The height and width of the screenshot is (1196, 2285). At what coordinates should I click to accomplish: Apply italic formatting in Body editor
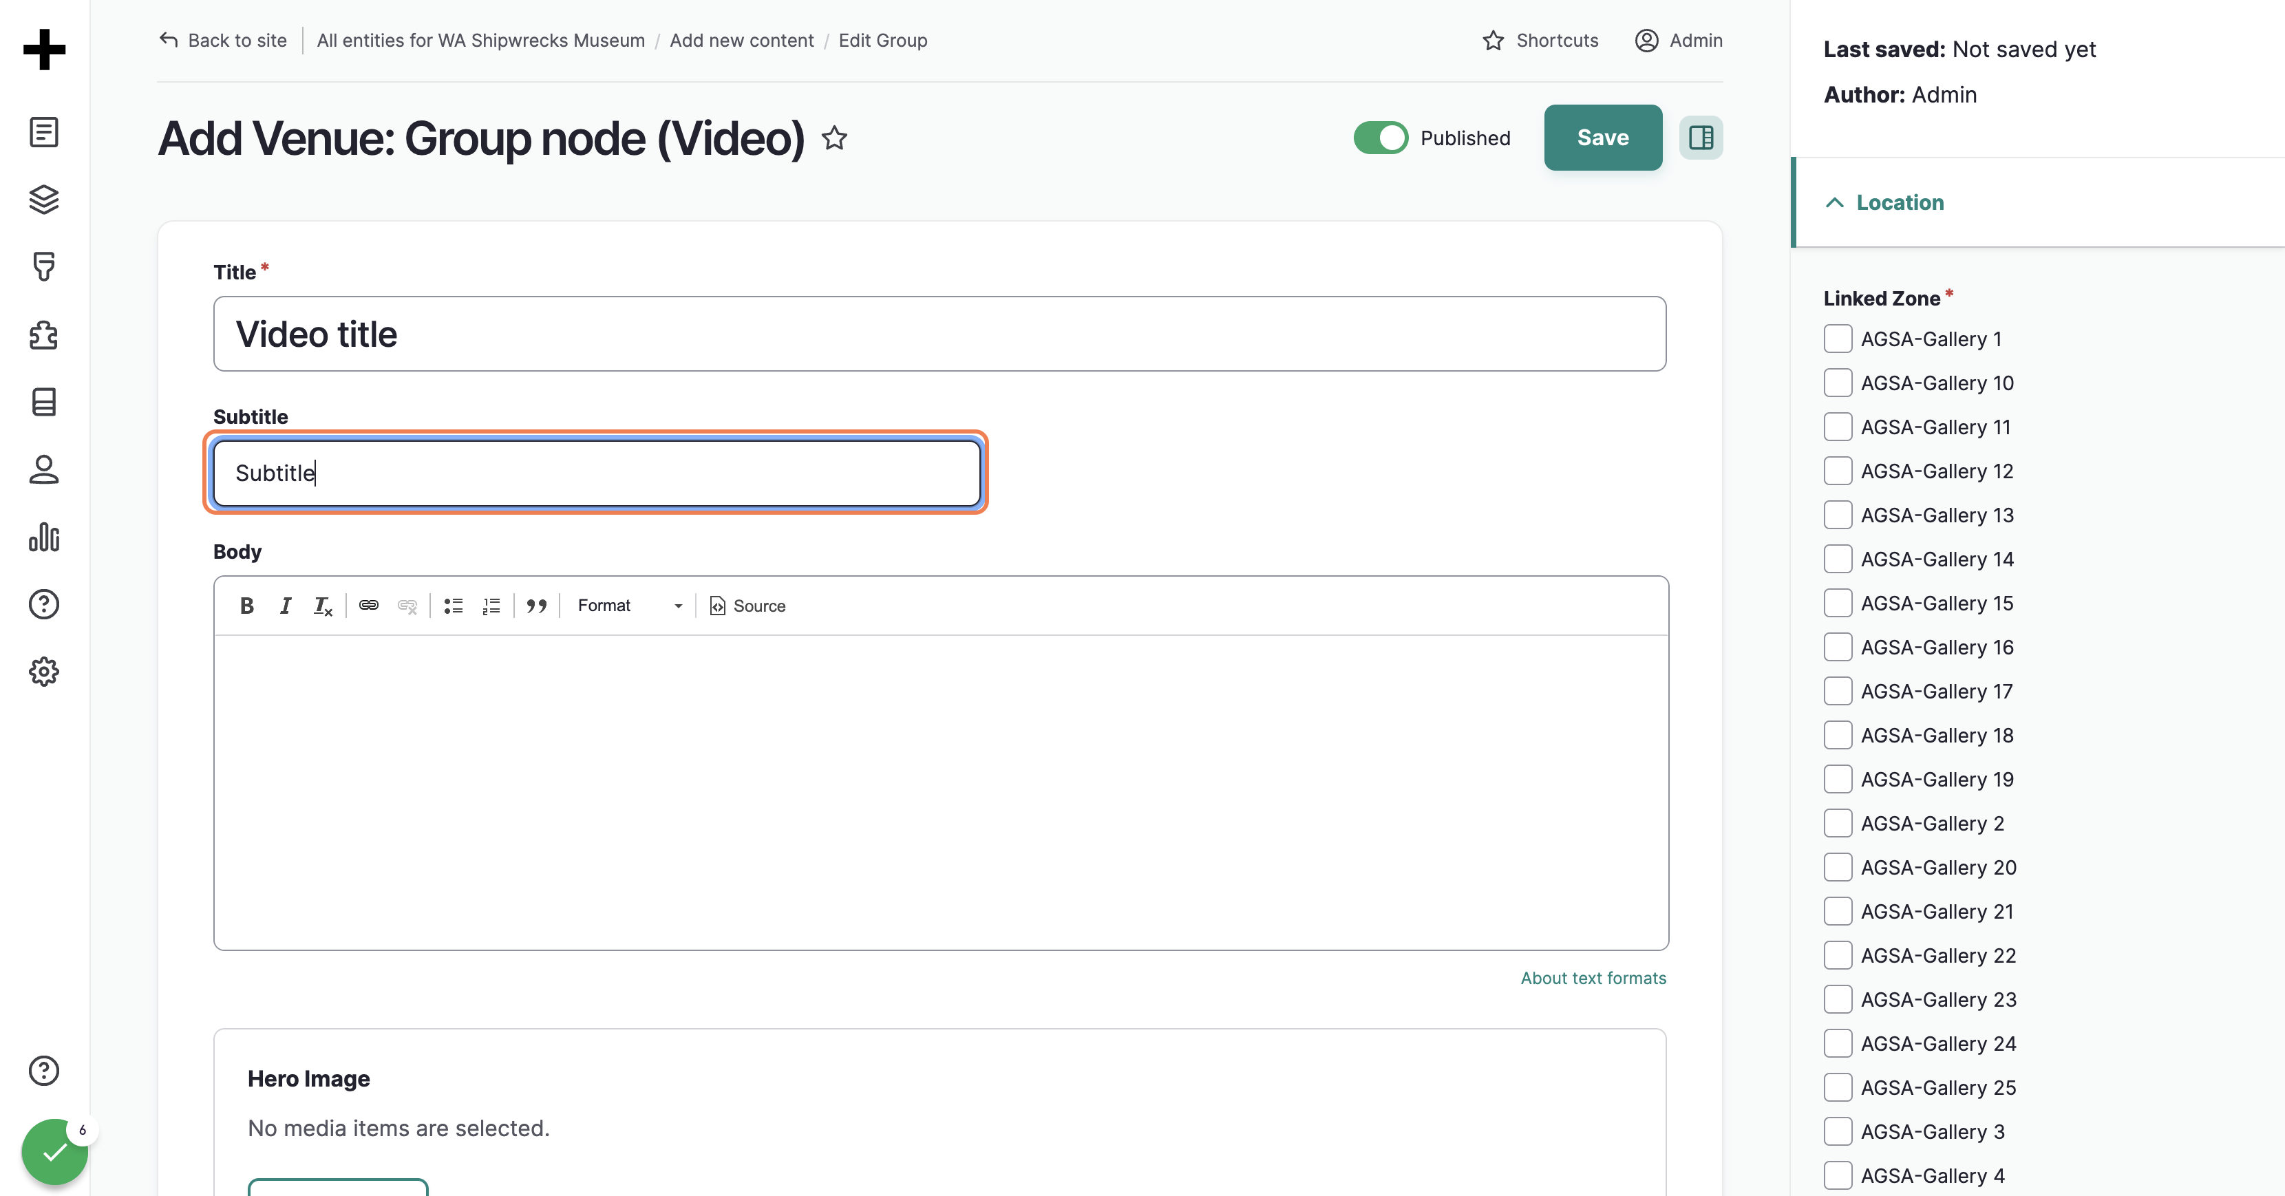(x=286, y=606)
